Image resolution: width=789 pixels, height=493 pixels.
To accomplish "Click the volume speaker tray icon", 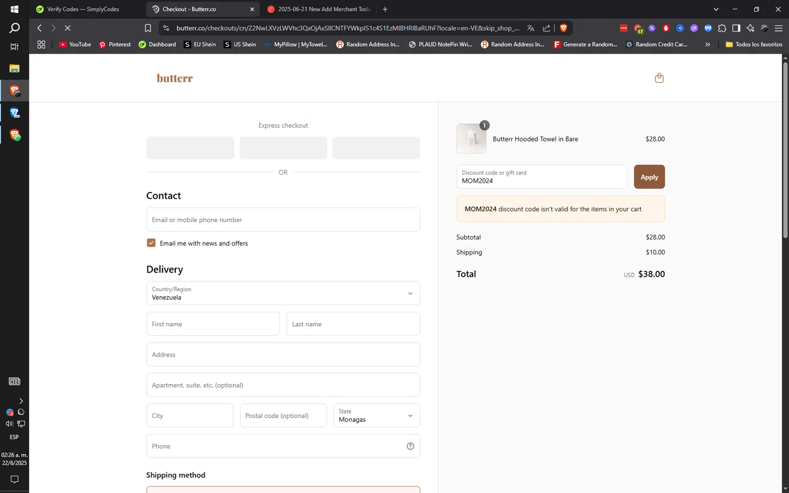I will click(9, 424).
